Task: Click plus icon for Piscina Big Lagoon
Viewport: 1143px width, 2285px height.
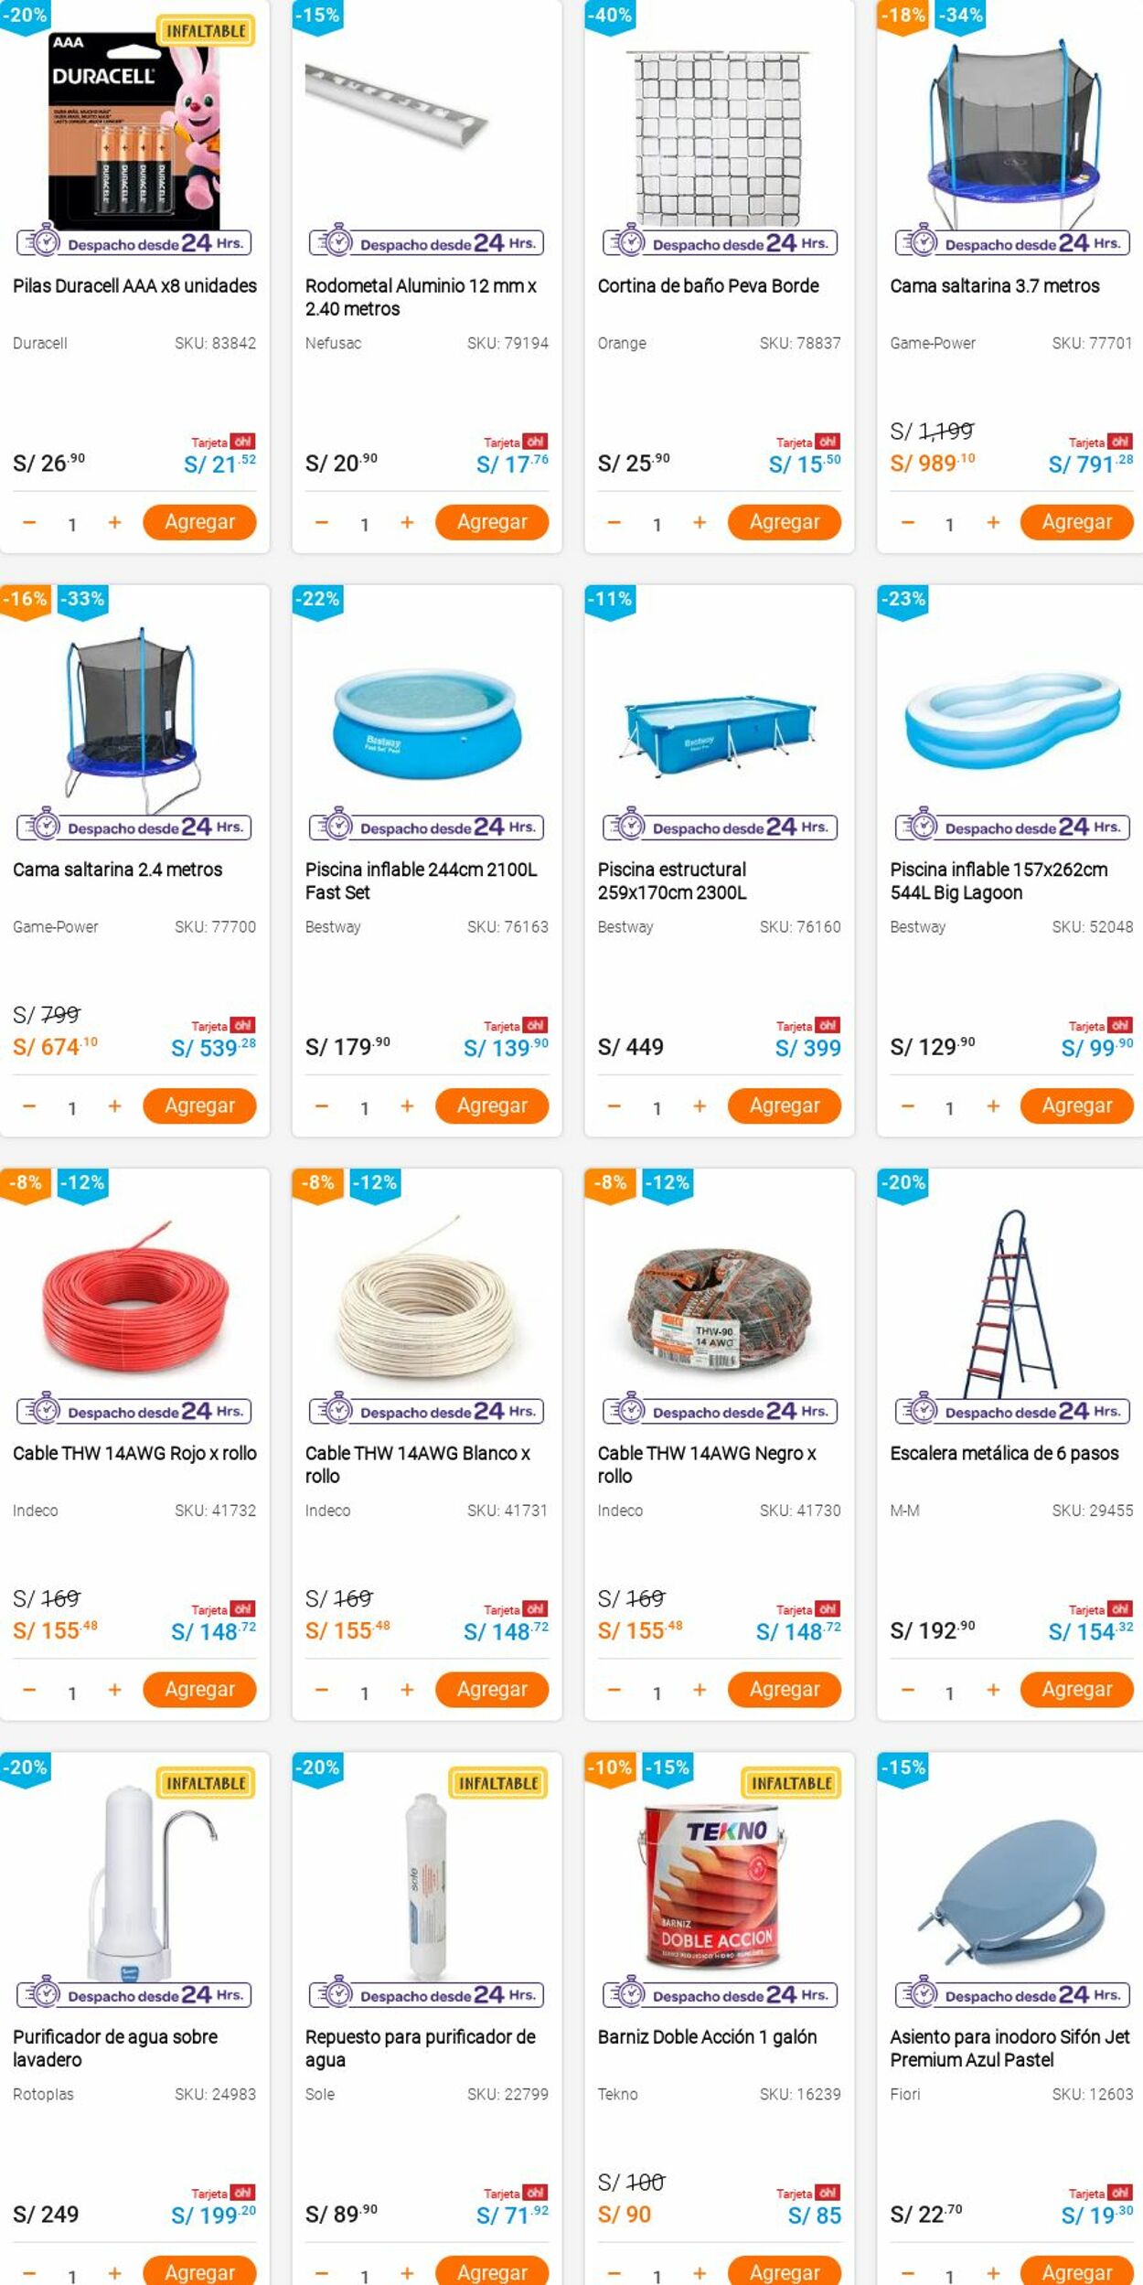Action: point(993,1106)
